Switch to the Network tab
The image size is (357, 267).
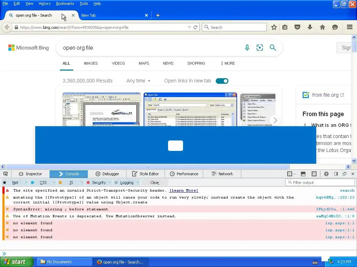(222, 174)
